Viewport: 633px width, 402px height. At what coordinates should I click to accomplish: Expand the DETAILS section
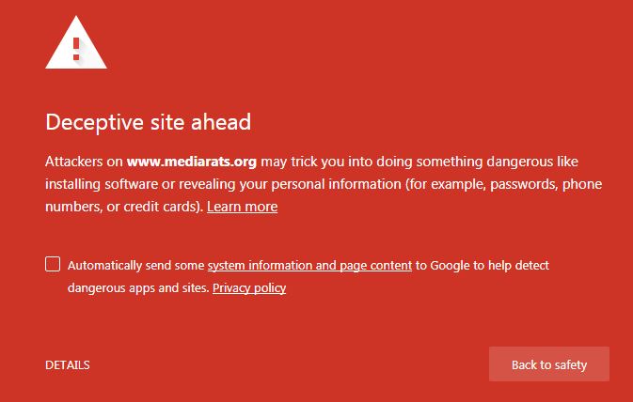(x=68, y=364)
